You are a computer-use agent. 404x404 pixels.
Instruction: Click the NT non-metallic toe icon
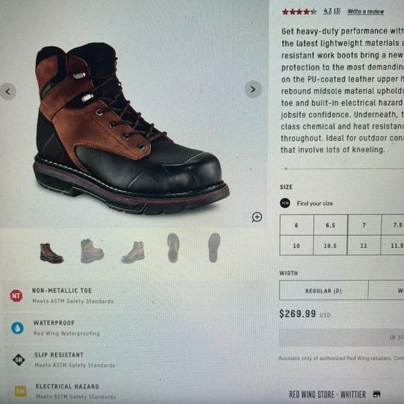coord(16,295)
